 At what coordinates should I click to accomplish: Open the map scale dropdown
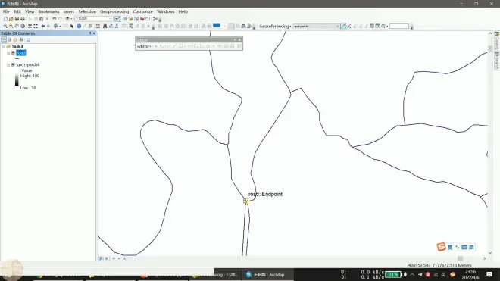click(111, 19)
